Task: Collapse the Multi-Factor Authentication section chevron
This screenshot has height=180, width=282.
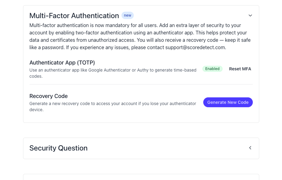Action: click(x=250, y=15)
